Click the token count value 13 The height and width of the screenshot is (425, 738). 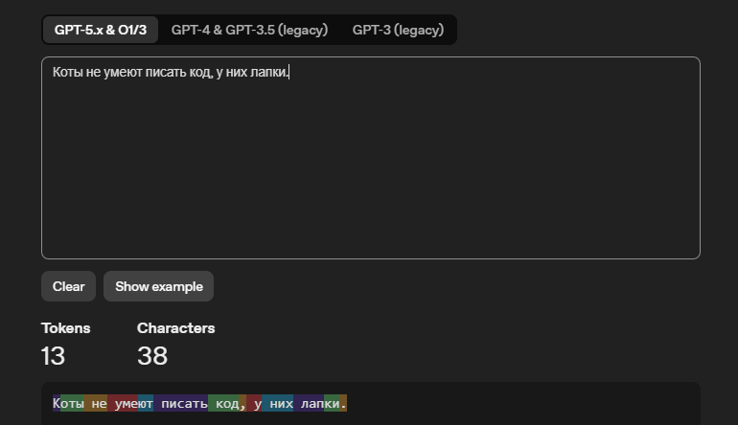(x=53, y=356)
